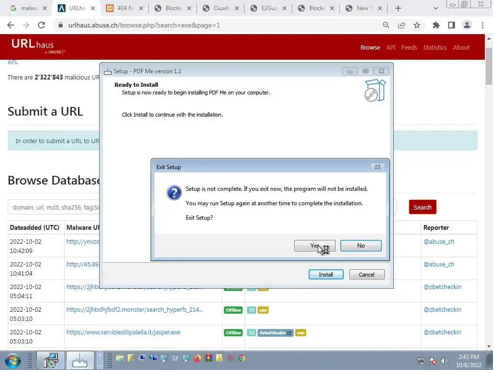Viewport: 493px width, 370px height.
Task: Click the ArkeiStealer tag
Action: [275, 332]
